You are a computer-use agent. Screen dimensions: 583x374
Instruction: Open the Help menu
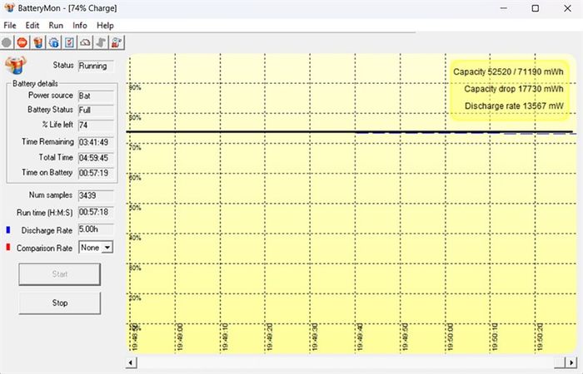coord(106,25)
